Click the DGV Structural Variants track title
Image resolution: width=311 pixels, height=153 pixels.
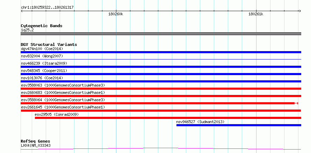tap(49, 45)
